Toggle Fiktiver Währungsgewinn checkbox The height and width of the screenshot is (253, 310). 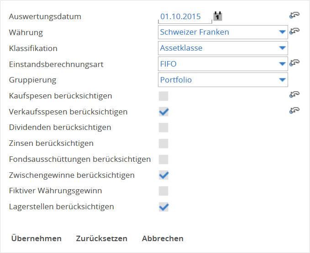point(163,191)
